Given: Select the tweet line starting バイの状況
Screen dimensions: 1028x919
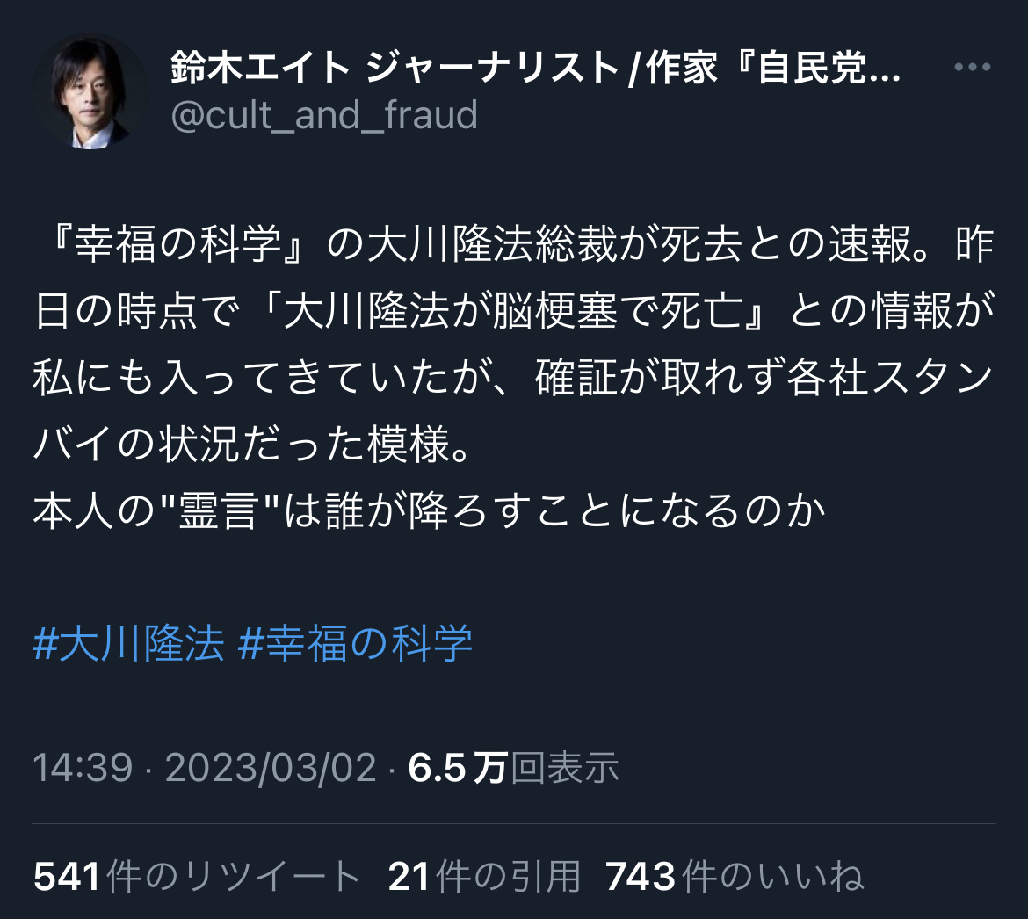Looking at the screenshot, I should [x=252, y=445].
